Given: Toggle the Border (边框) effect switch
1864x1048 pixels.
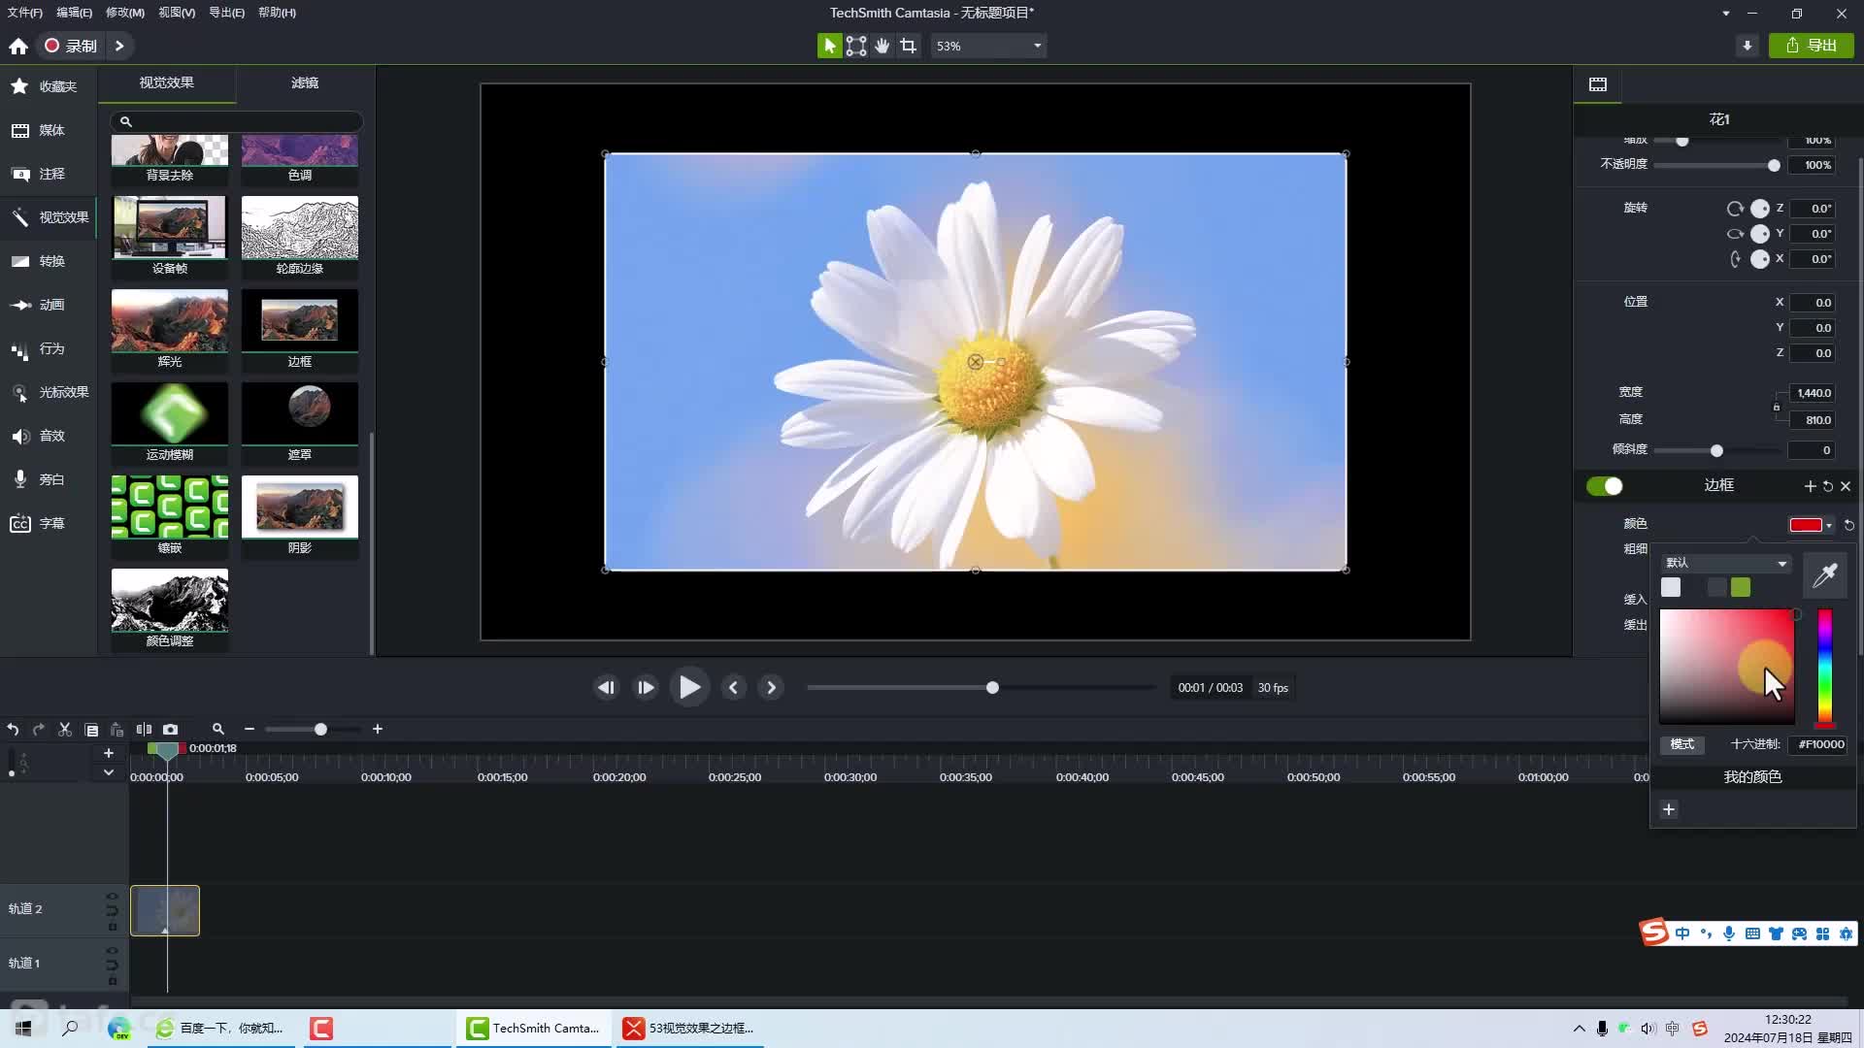Looking at the screenshot, I should coord(1605,486).
